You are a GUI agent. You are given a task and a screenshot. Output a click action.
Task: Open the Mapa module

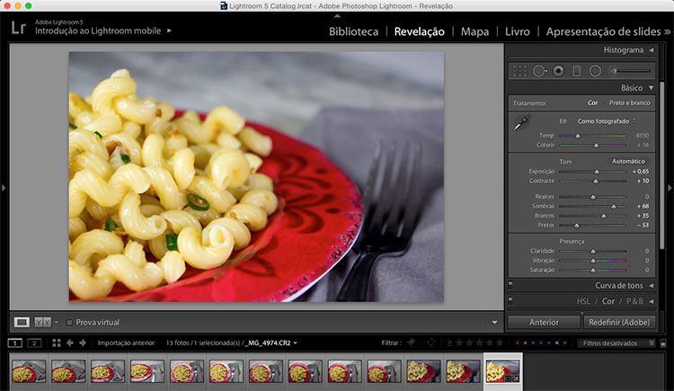pos(474,31)
